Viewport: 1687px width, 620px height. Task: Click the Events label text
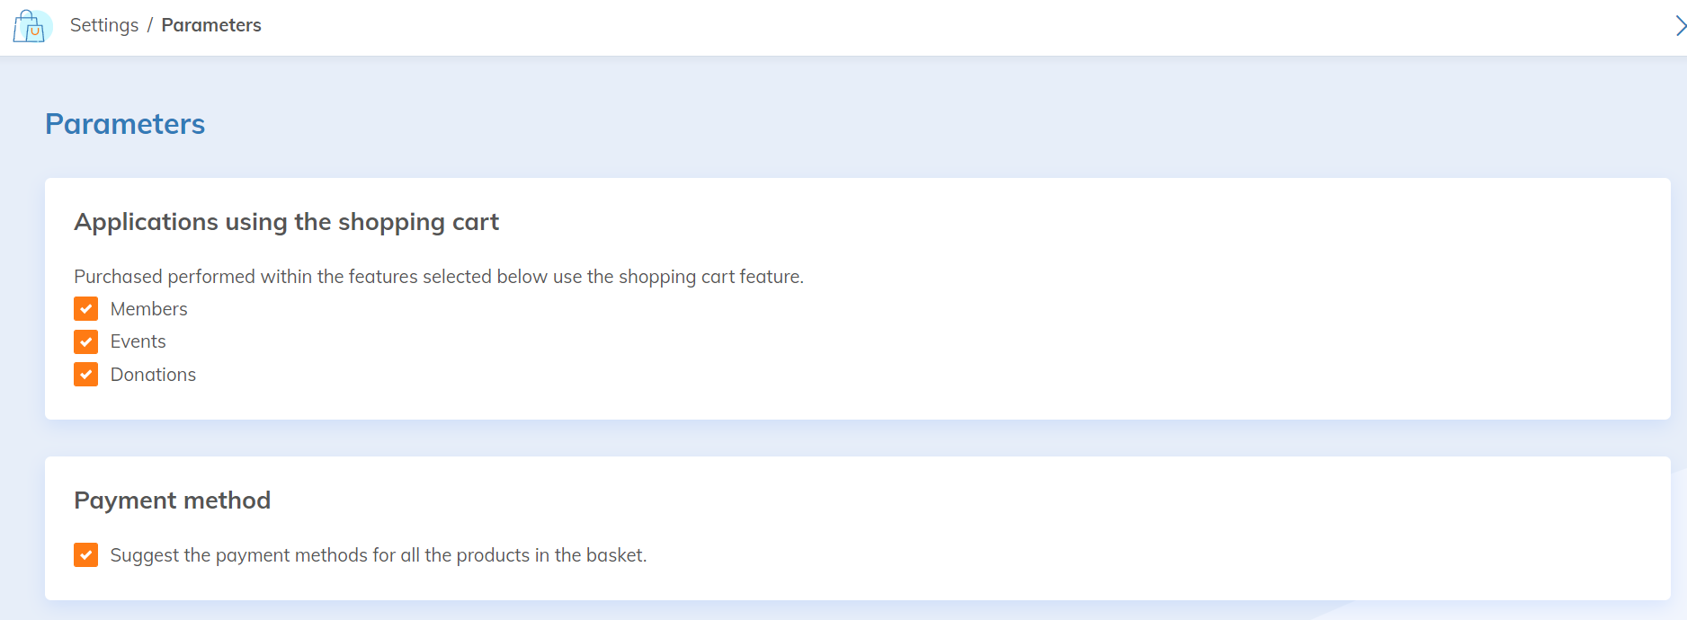(138, 341)
